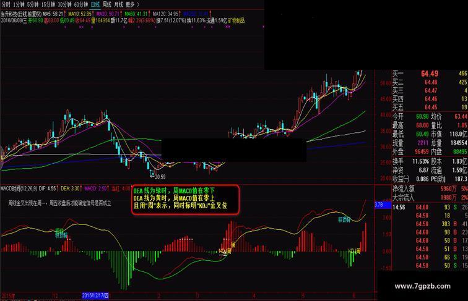
Task: Click the 买一 bid row at 64.49
Action: coord(430,74)
